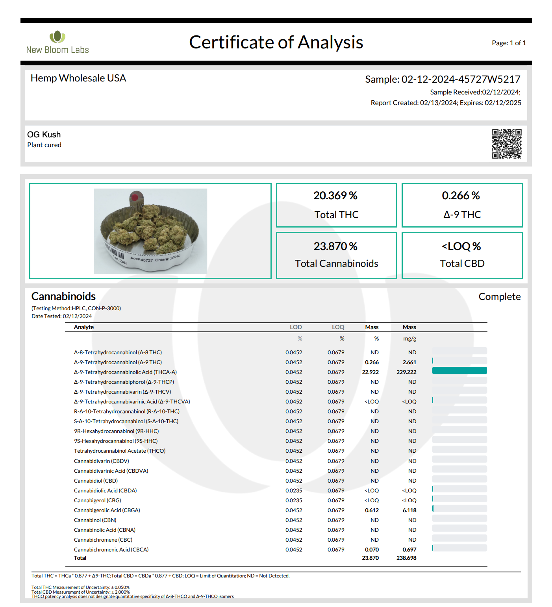Click the New Bloom Labs logo
The width and height of the screenshot is (552, 607).
[x=57, y=42]
